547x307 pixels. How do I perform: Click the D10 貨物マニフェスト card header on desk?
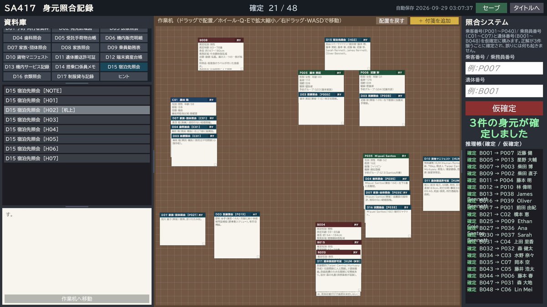[441, 159]
